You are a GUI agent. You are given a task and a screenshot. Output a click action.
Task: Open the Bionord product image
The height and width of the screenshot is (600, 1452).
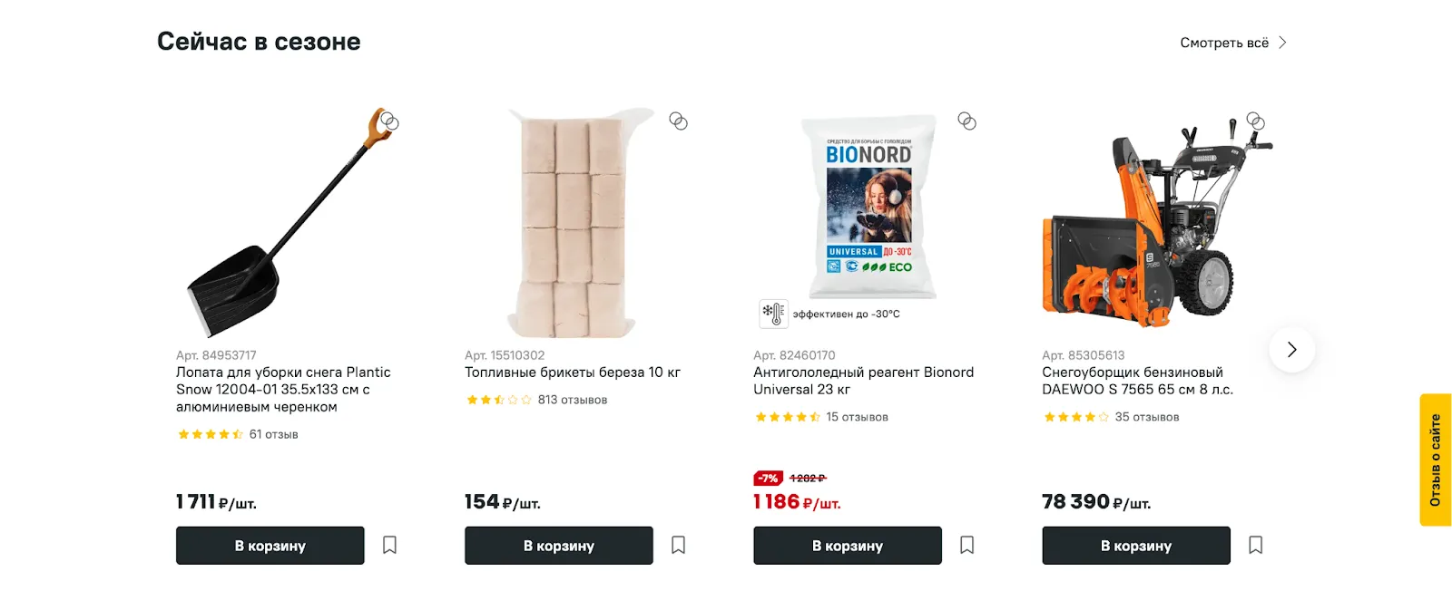(868, 208)
